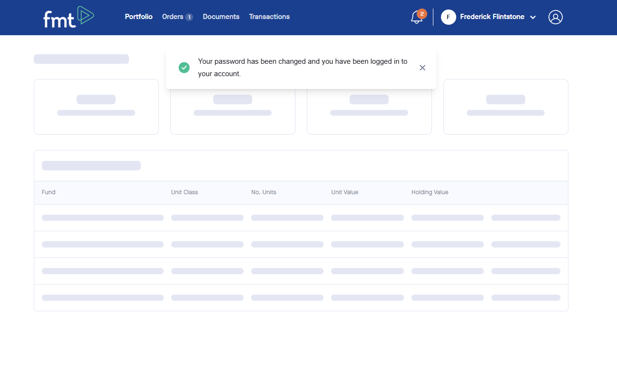The width and height of the screenshot is (617, 376).
Task: Open the Frederick Flintstone account menu
Action: [x=492, y=17]
